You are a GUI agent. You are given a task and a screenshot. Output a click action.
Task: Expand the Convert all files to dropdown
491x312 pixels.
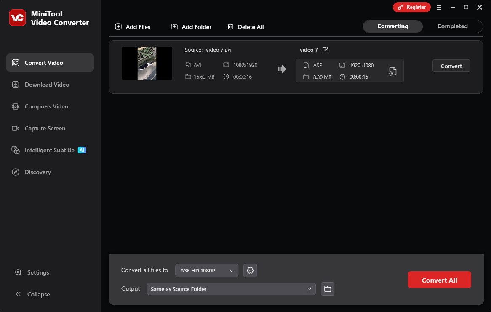click(206, 270)
